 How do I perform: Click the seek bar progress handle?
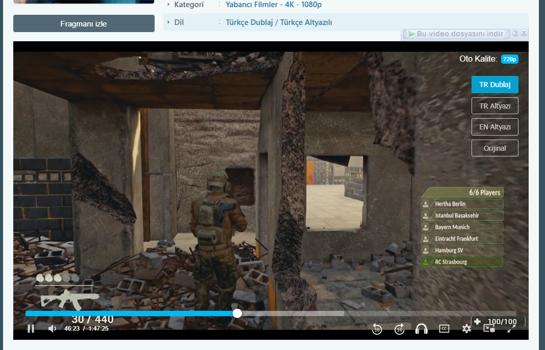[237, 313]
